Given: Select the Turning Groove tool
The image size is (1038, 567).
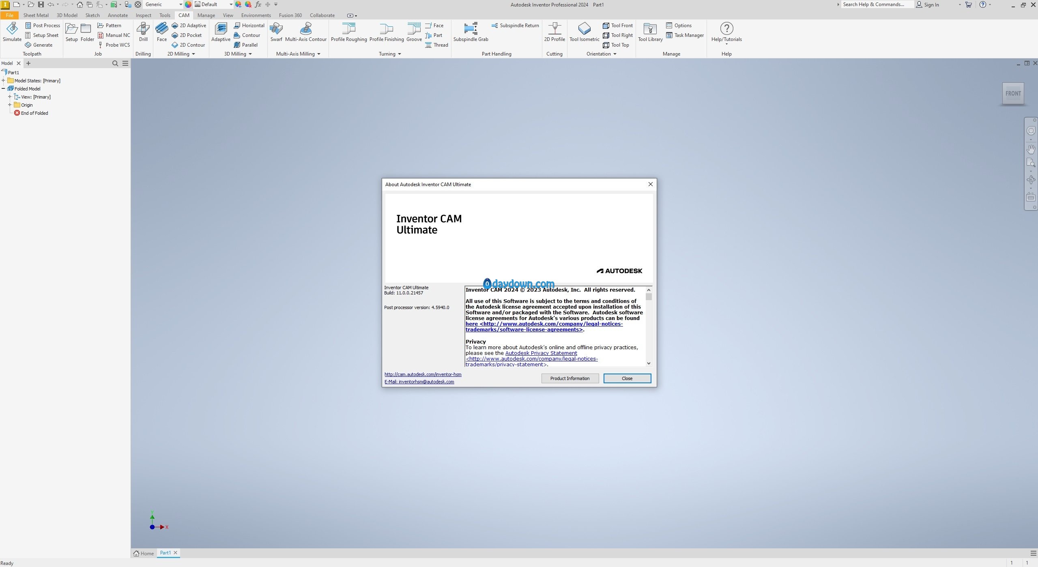Looking at the screenshot, I should 414,32.
